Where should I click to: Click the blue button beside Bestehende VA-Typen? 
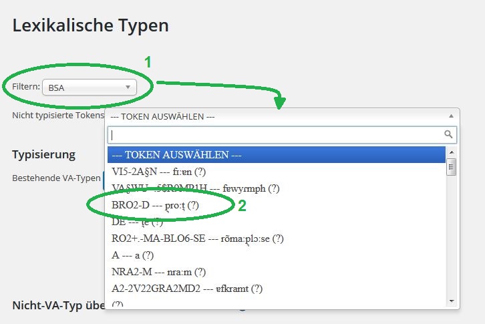click(x=105, y=178)
